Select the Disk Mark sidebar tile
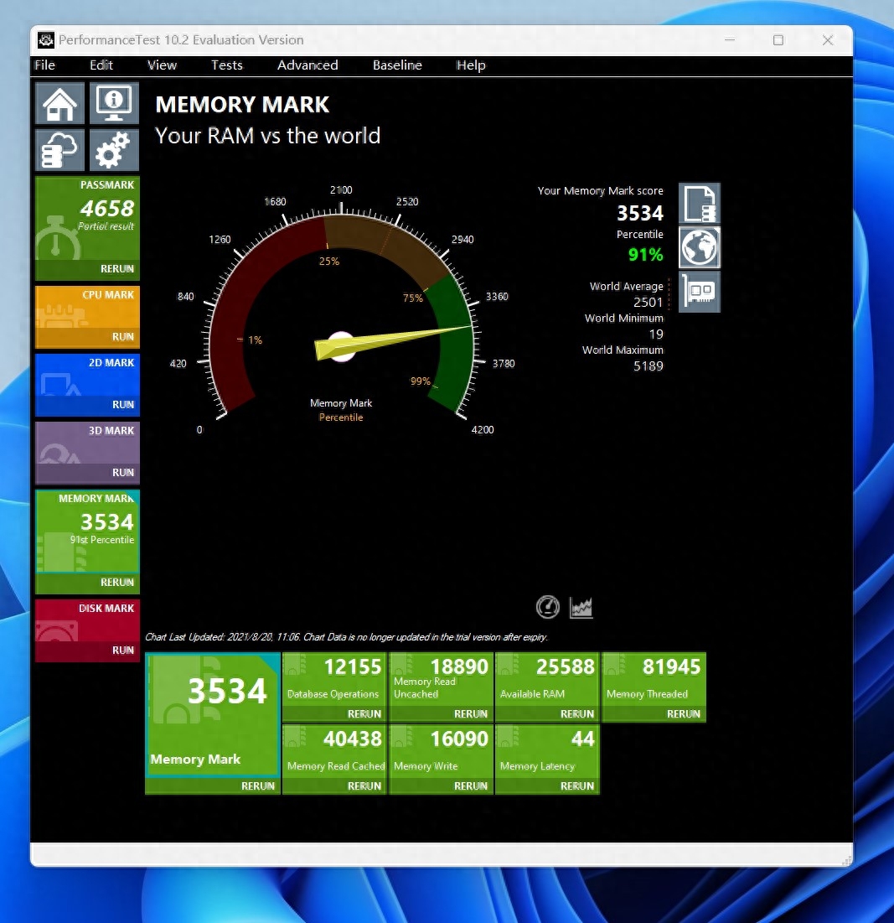894x923 pixels. pyautogui.click(x=88, y=620)
